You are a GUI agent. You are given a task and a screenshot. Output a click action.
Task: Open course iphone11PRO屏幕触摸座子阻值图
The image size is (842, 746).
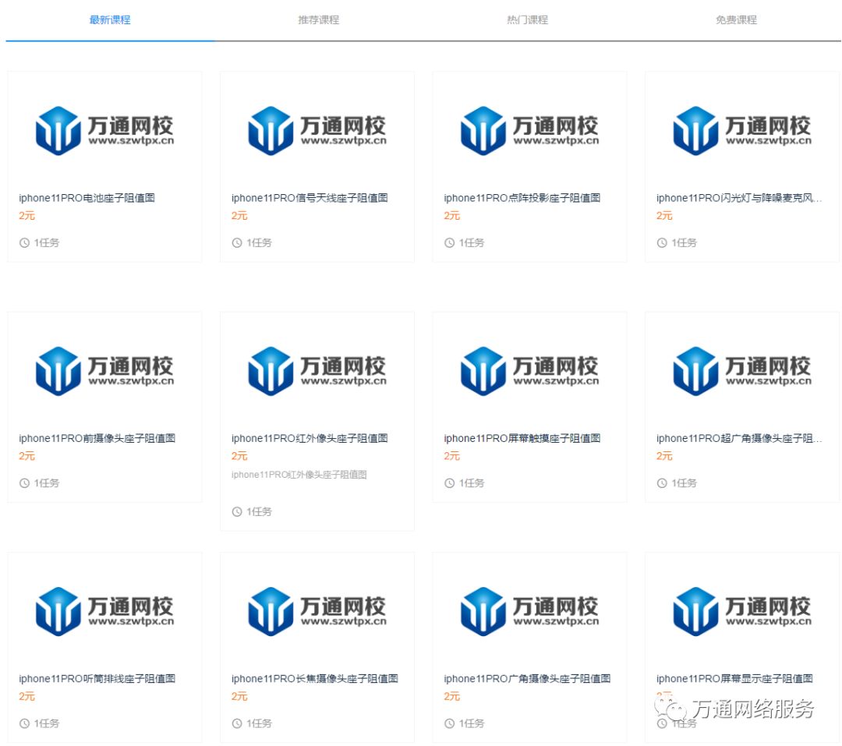point(522,438)
